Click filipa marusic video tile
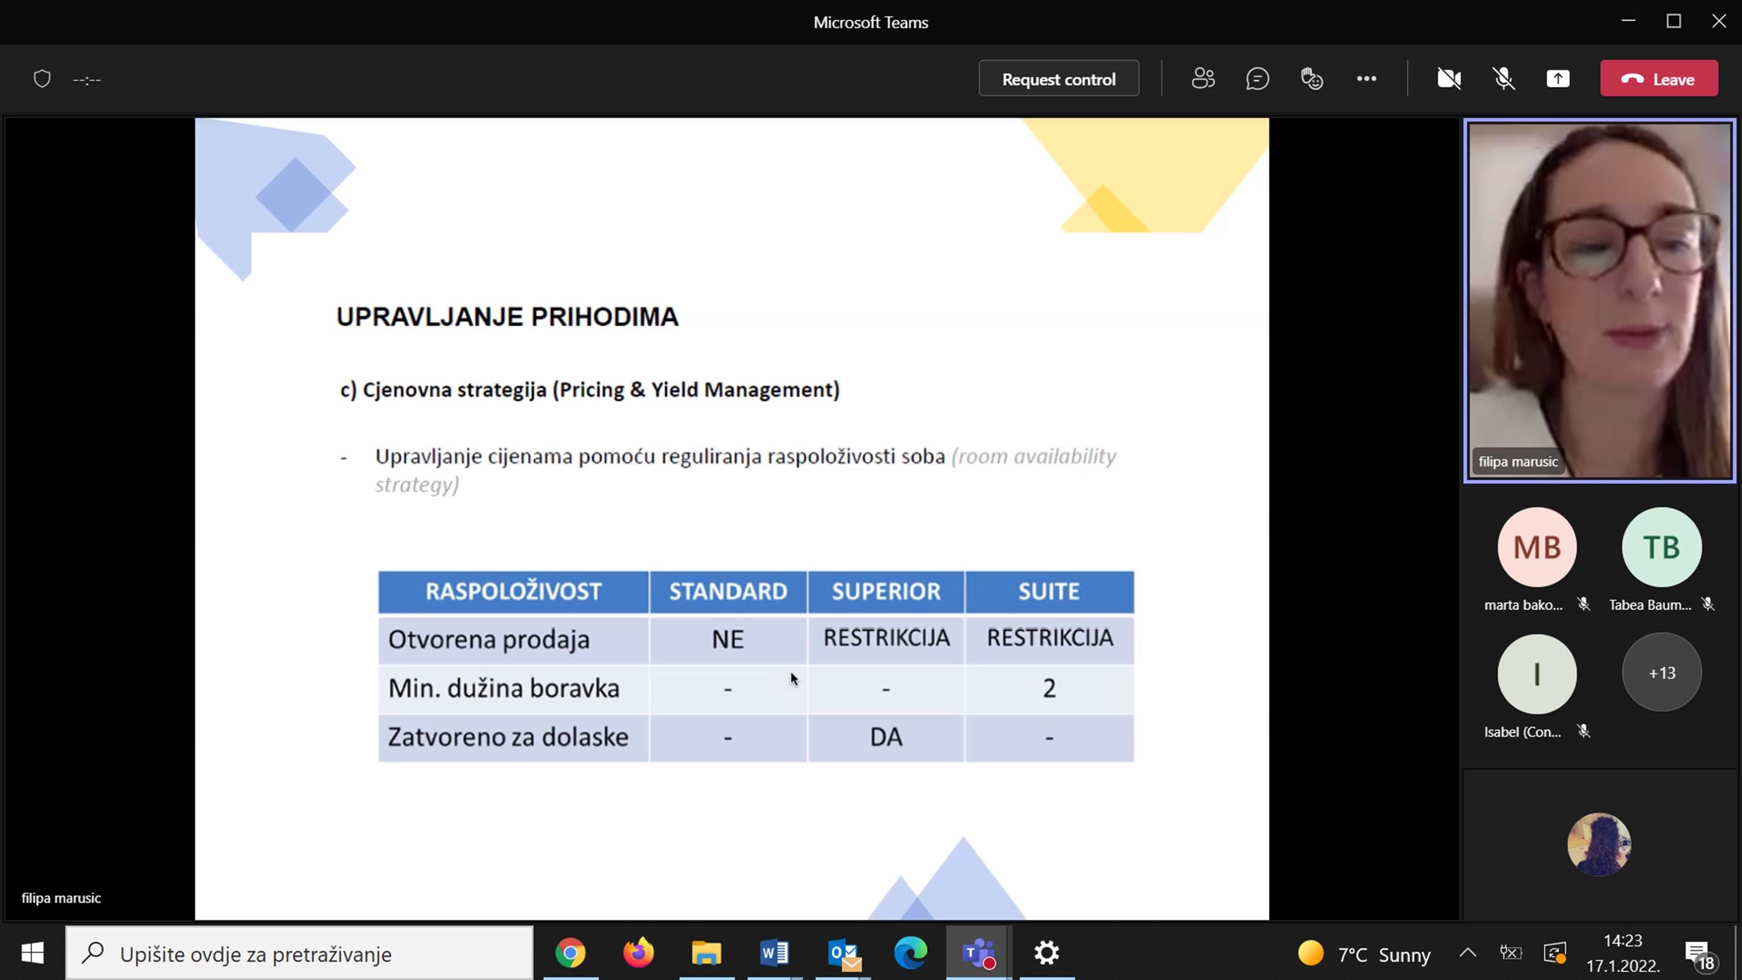Screen dimensions: 1742x980 (1599, 301)
